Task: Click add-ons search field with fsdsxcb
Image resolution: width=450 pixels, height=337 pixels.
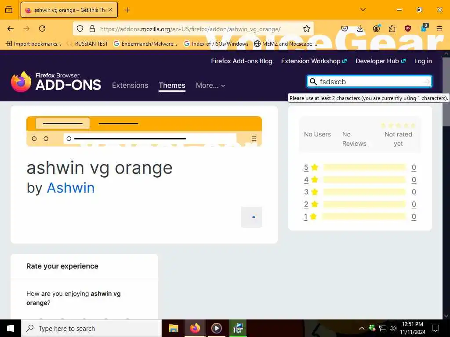Action: [370, 82]
